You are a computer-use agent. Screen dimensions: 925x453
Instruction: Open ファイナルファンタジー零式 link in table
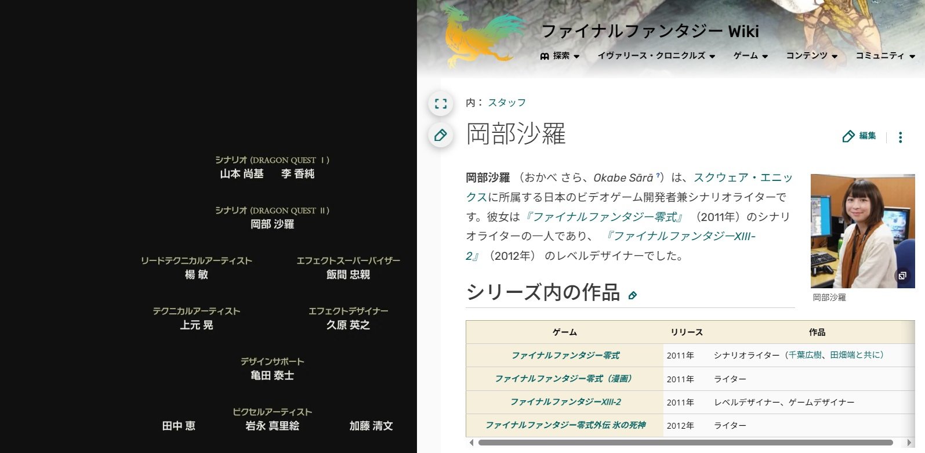[565, 356]
